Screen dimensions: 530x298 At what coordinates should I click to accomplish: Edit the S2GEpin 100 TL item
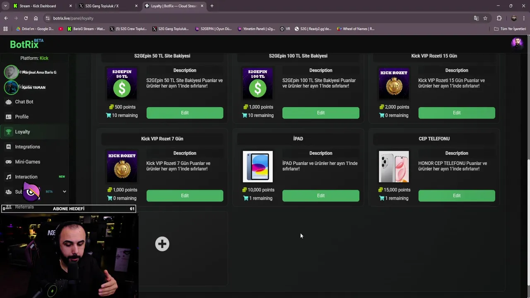(321, 113)
